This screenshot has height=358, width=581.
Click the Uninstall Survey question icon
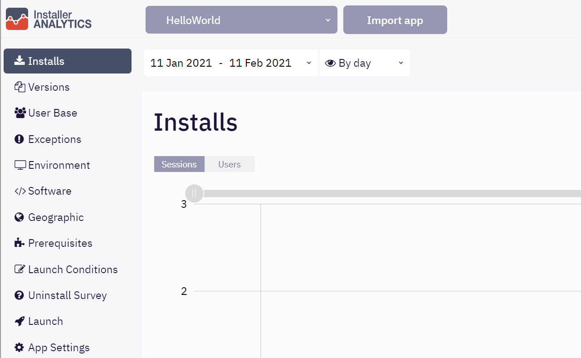(19, 295)
